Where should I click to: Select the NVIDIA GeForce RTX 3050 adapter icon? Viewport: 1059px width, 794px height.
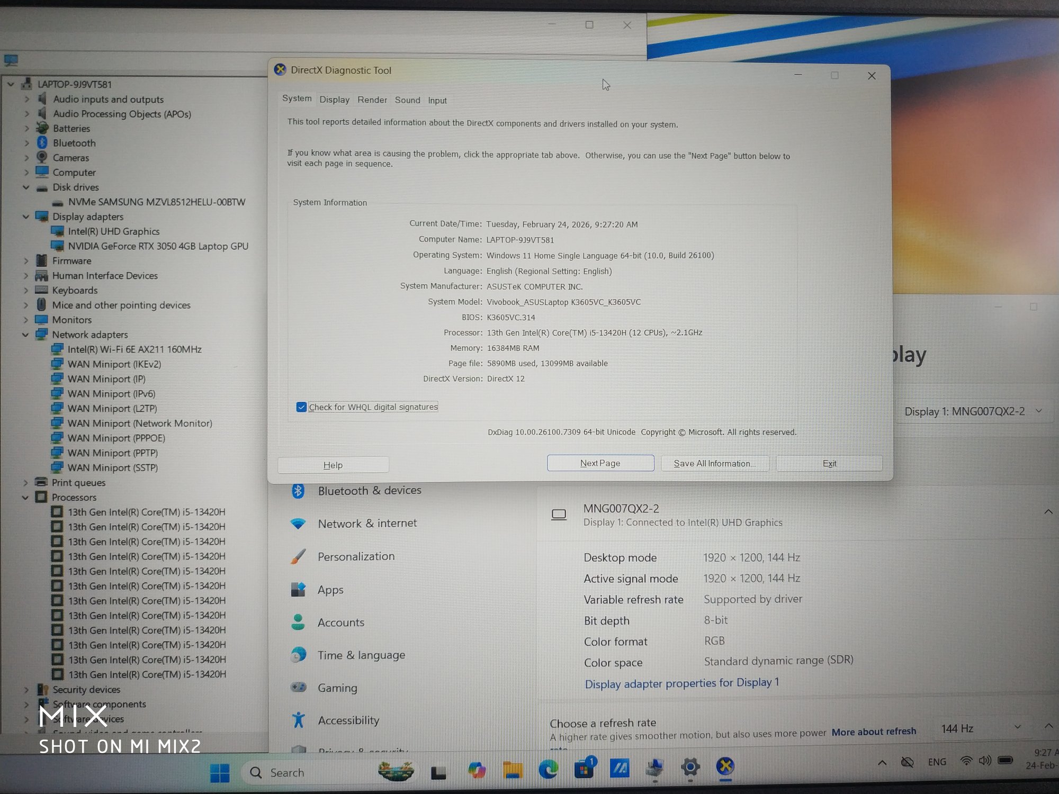(x=57, y=246)
